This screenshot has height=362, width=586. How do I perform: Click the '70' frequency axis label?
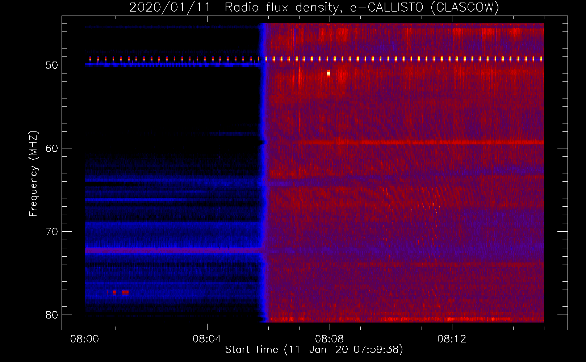52,232
